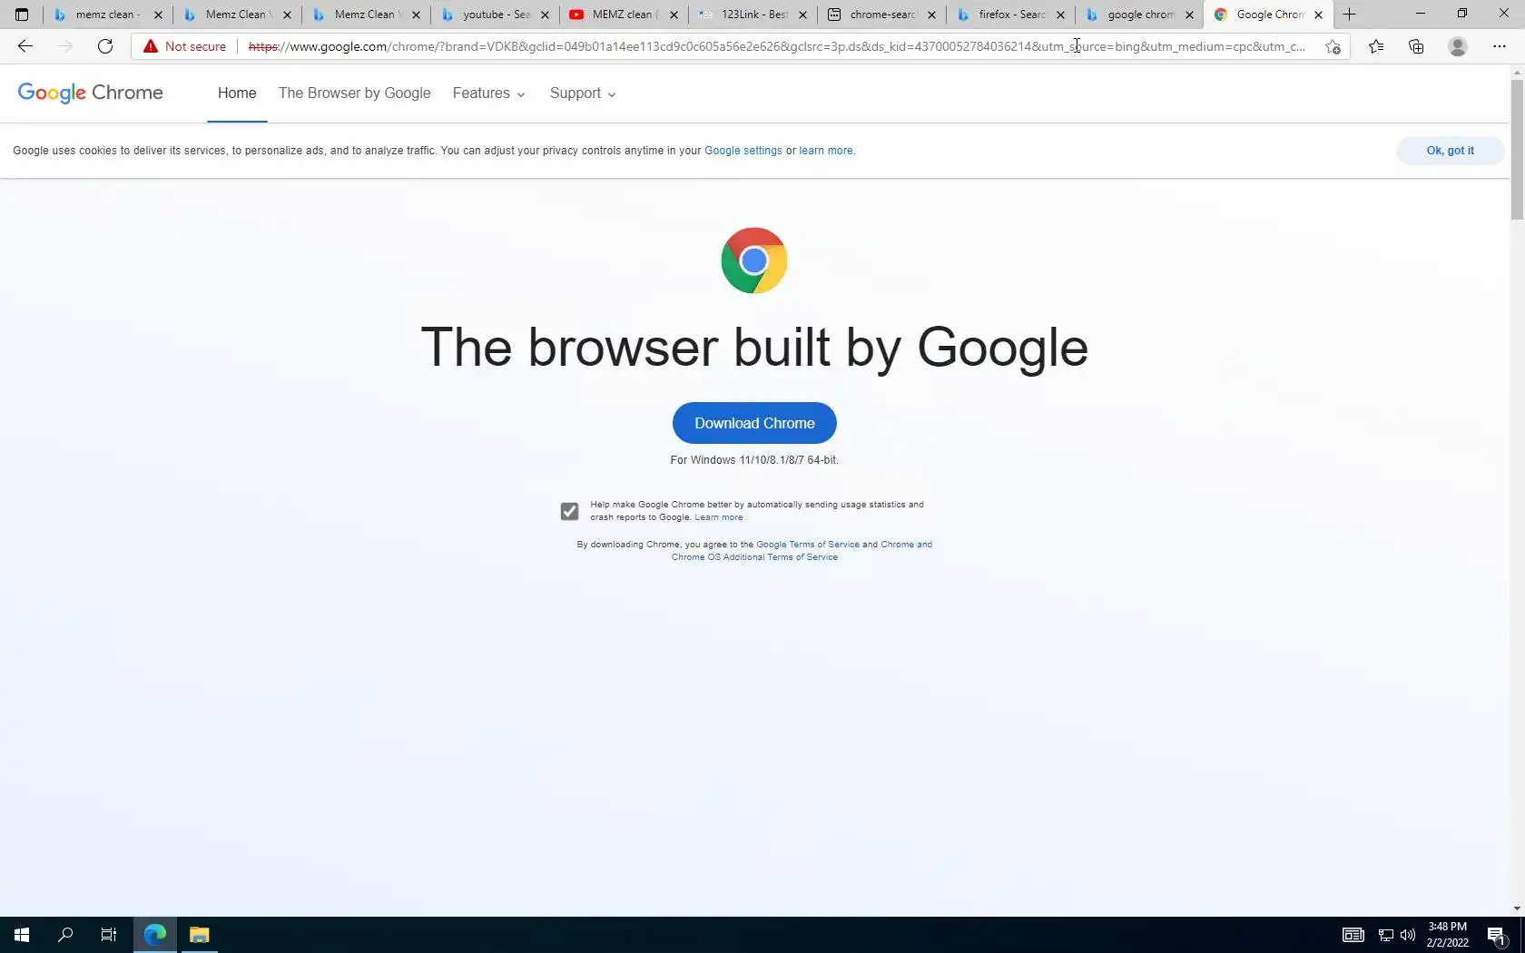Reload the page with refresh icon
This screenshot has width=1525, height=953.
tap(105, 46)
